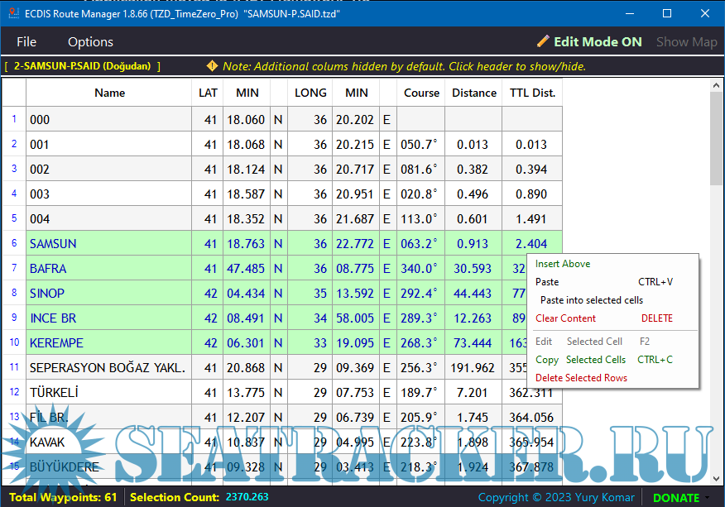
Task: Choose Insert Above from context menu
Action: pos(563,264)
